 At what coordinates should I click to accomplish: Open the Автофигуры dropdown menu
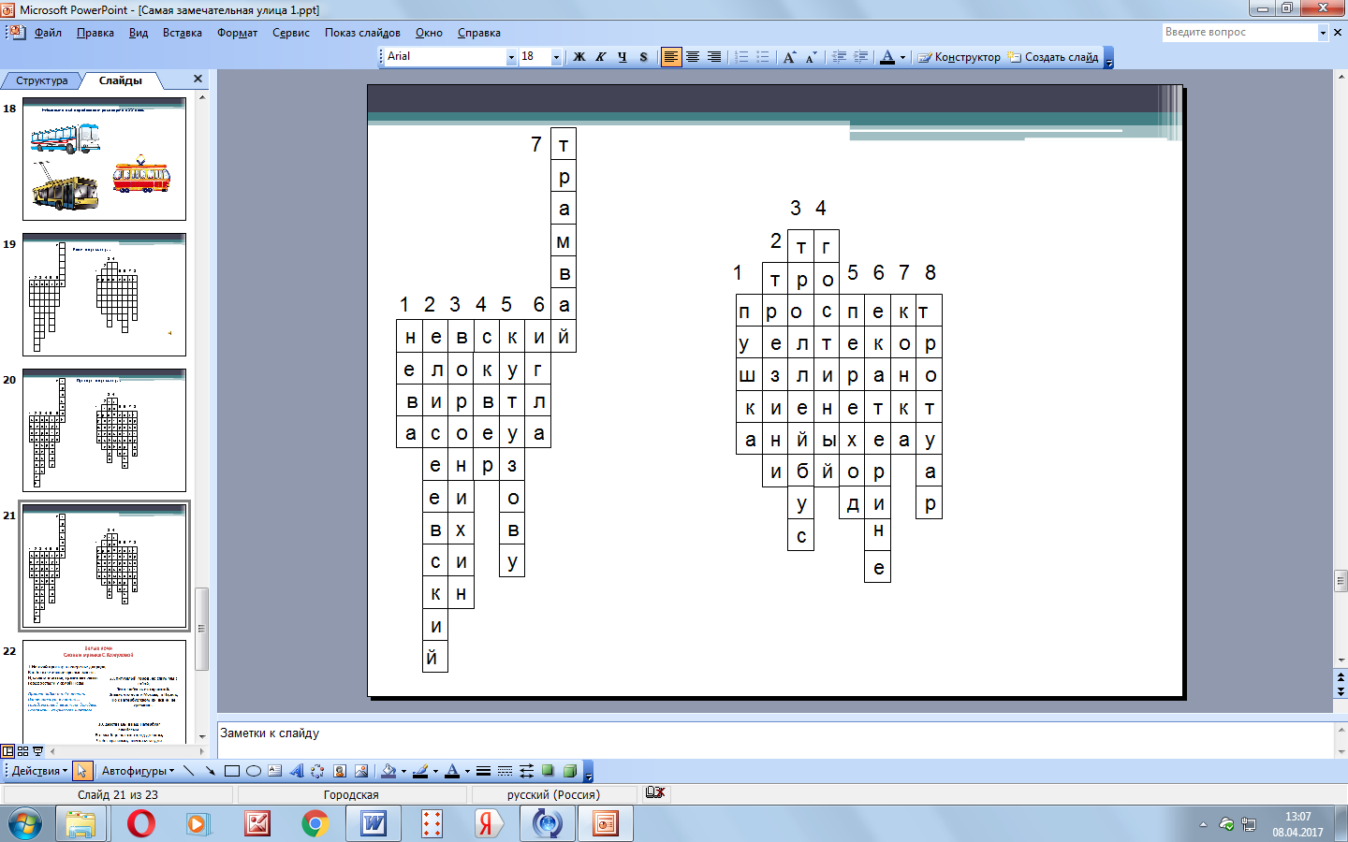pyautogui.click(x=138, y=771)
